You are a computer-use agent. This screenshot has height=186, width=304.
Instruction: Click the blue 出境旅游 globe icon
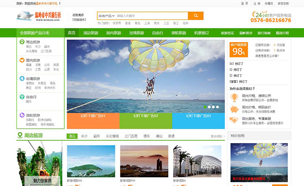point(22,79)
